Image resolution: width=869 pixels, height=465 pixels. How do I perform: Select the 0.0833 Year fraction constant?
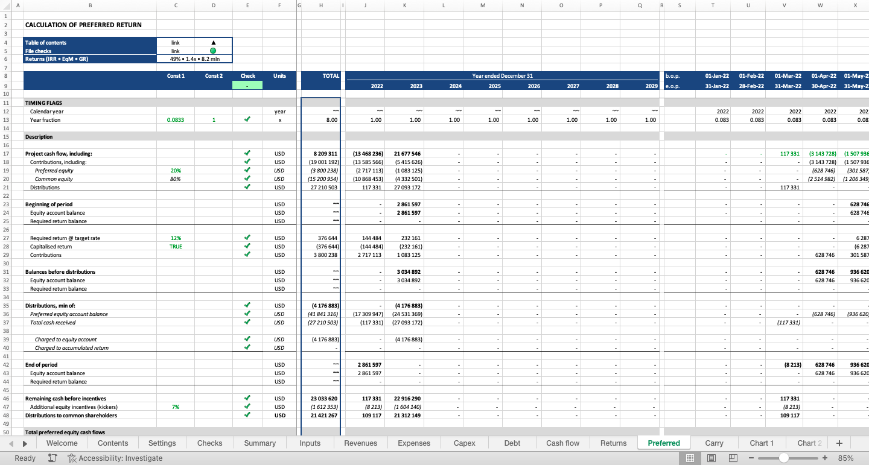(176, 120)
